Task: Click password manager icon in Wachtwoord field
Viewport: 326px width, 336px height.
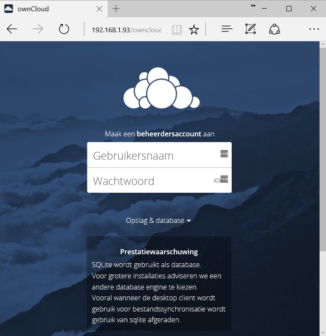Action: (x=224, y=179)
